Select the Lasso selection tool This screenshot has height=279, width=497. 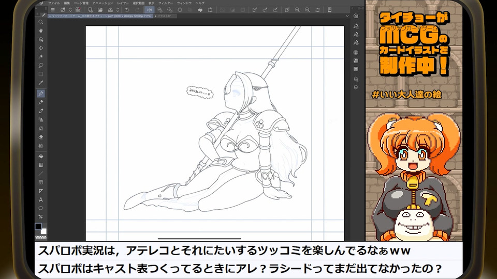41,65
